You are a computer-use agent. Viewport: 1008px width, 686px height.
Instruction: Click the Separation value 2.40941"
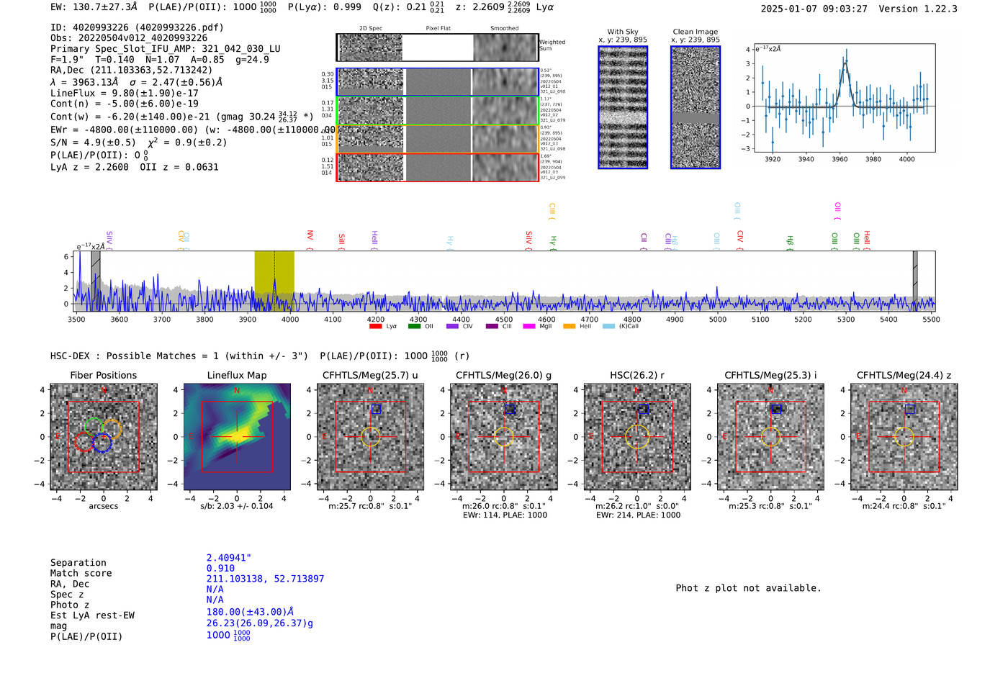click(228, 558)
